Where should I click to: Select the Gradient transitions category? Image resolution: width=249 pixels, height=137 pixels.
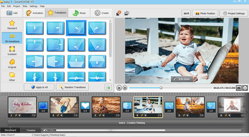click(12, 51)
